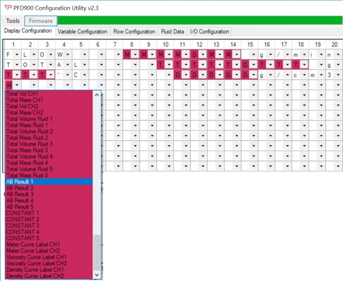Image resolution: width=343 pixels, height=281 pixels.
Task: Click the green progress bar
Action: (x=200, y=21)
